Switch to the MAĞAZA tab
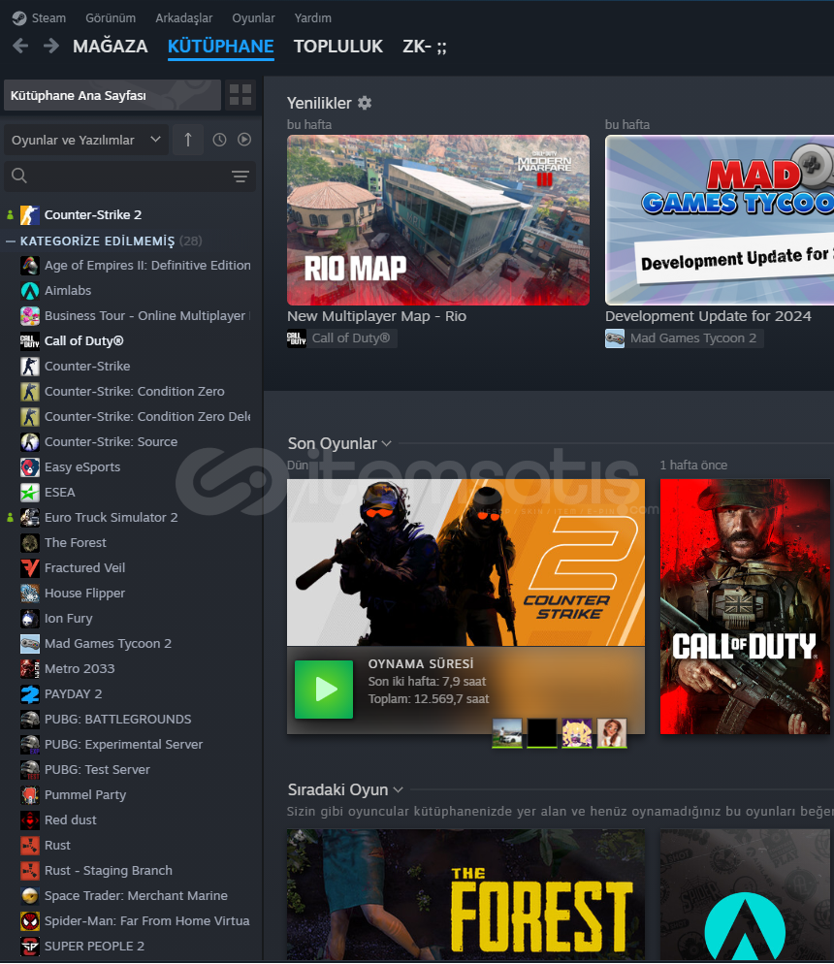Viewport: 834px width, 964px height. pyautogui.click(x=111, y=47)
